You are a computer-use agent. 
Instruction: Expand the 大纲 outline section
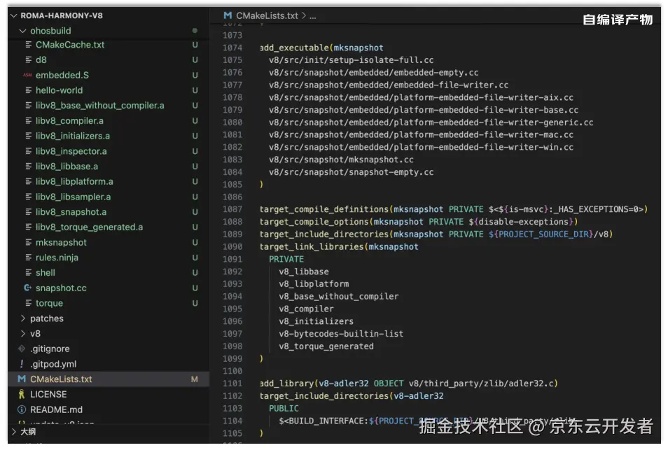(13, 432)
